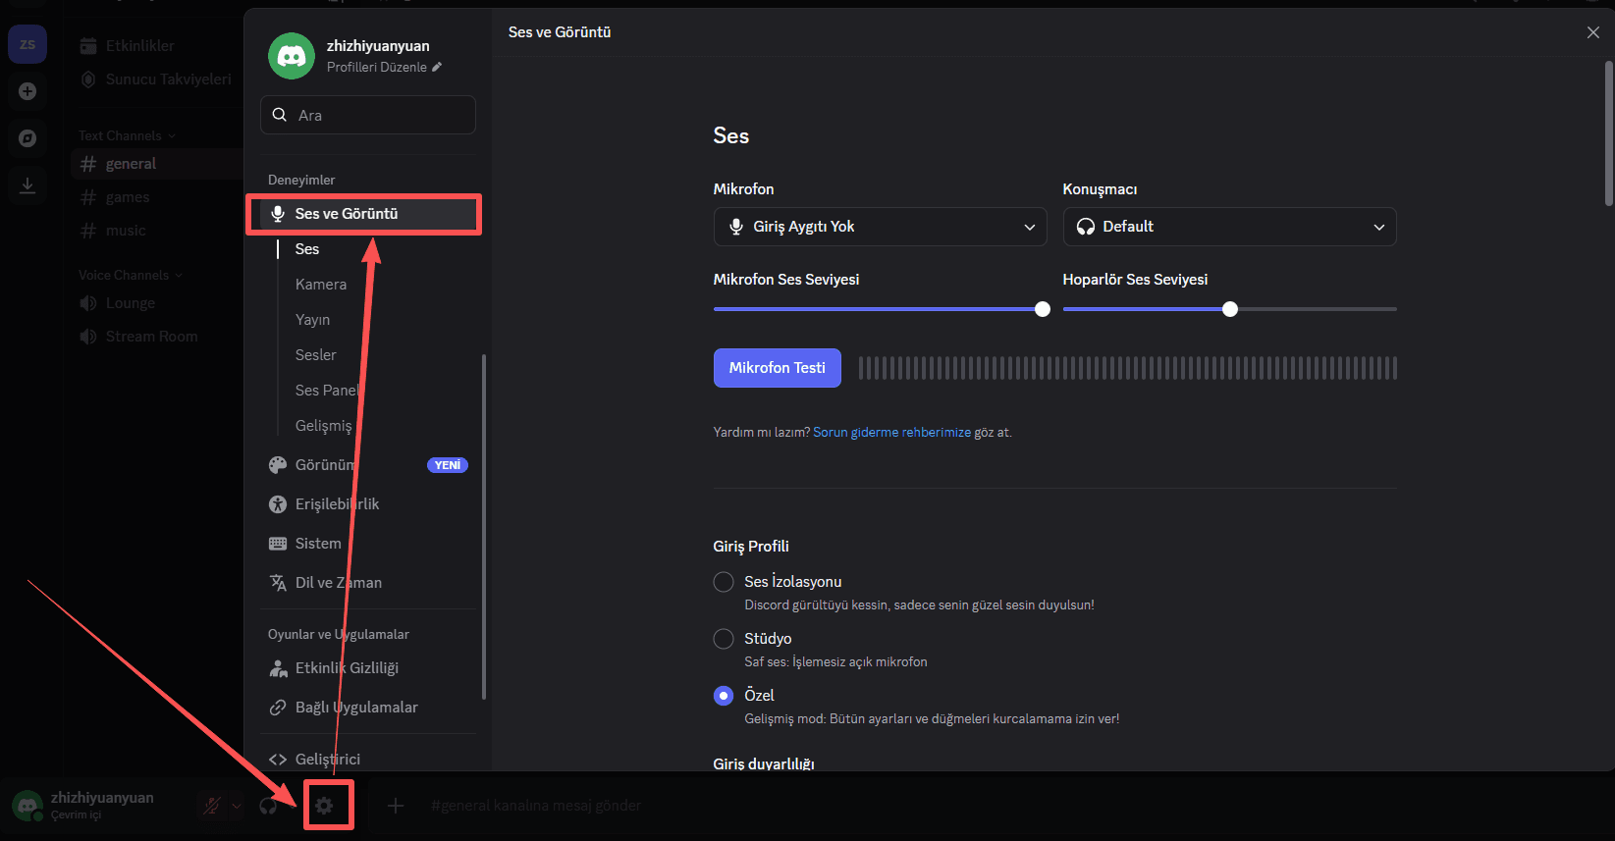Open the Konuşmacı Default dropdown
The width and height of the screenshot is (1615, 841).
coord(1229,227)
